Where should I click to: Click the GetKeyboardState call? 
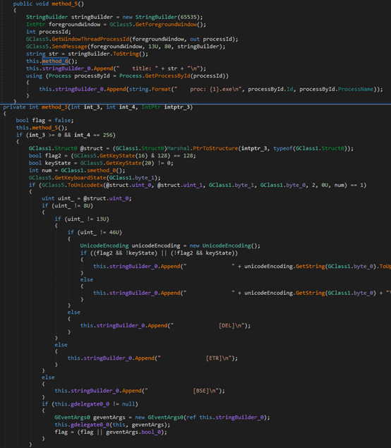80,178
